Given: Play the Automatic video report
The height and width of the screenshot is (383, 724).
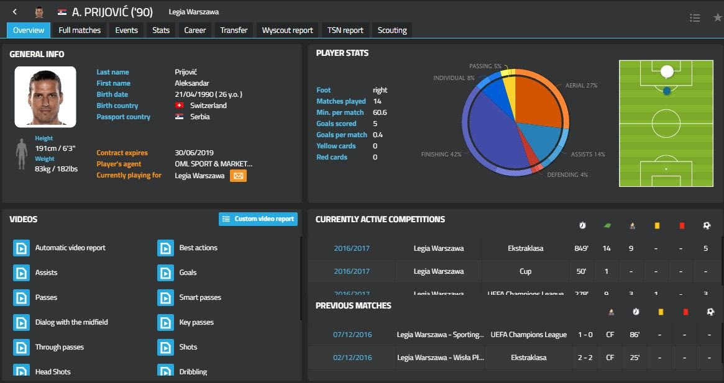Looking at the screenshot, I should (21, 248).
